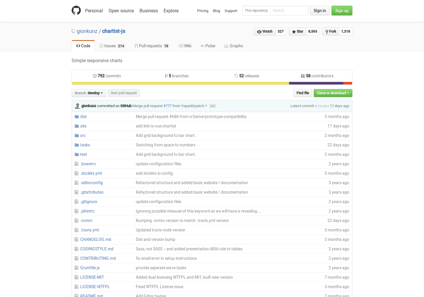This screenshot has height=297, width=424.
Task: Open the Open source navigation item
Action: [x=121, y=11]
